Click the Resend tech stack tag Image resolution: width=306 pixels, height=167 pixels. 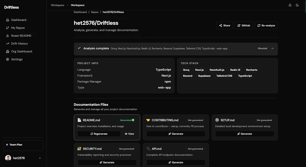pyautogui.click(x=187, y=76)
